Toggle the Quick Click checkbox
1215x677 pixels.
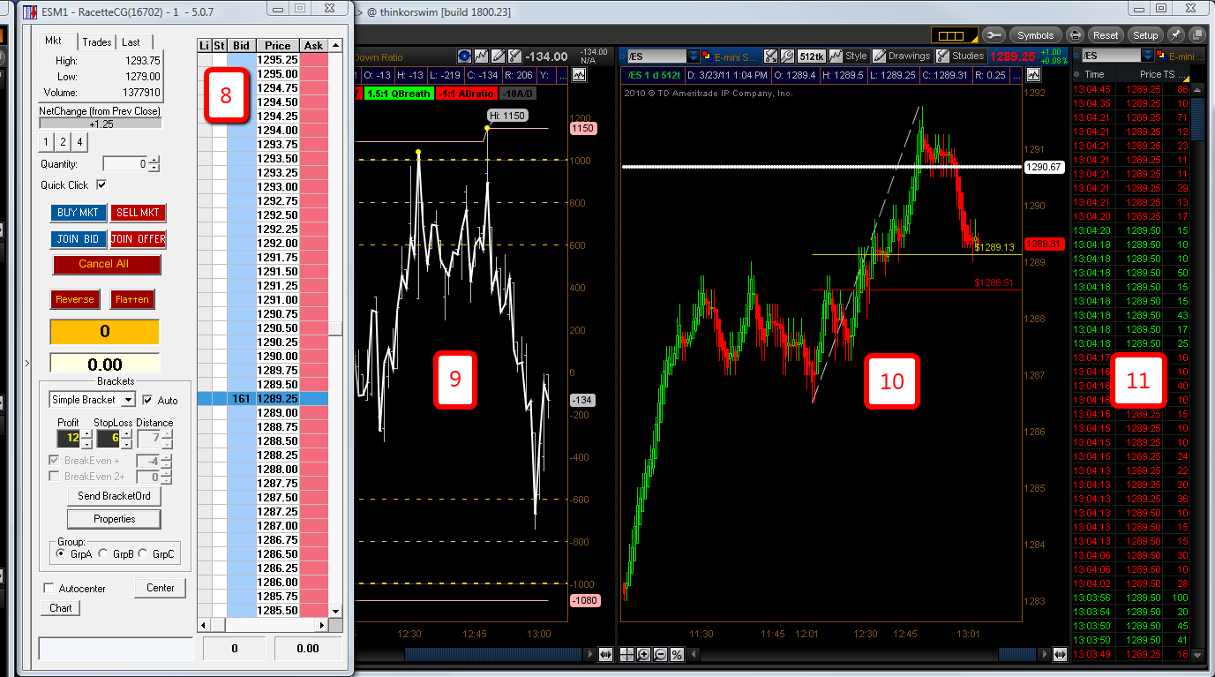pyautogui.click(x=101, y=184)
